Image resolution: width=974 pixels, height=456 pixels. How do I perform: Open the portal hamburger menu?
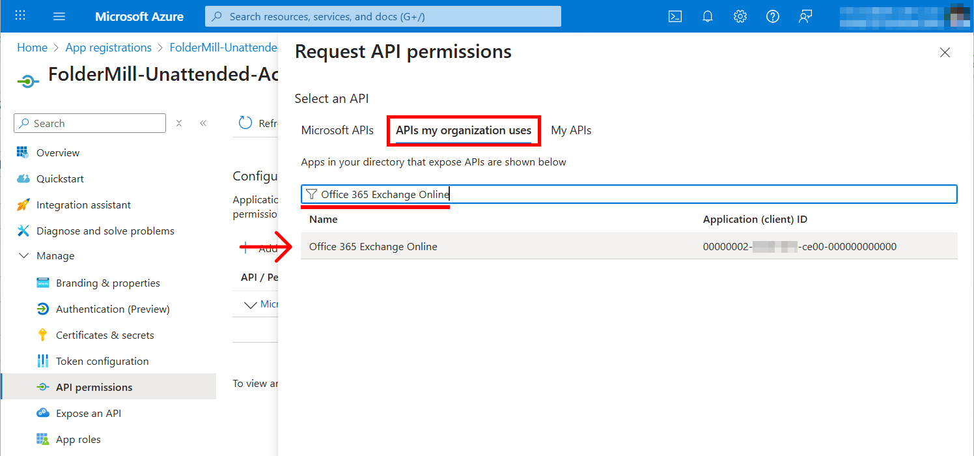point(59,16)
